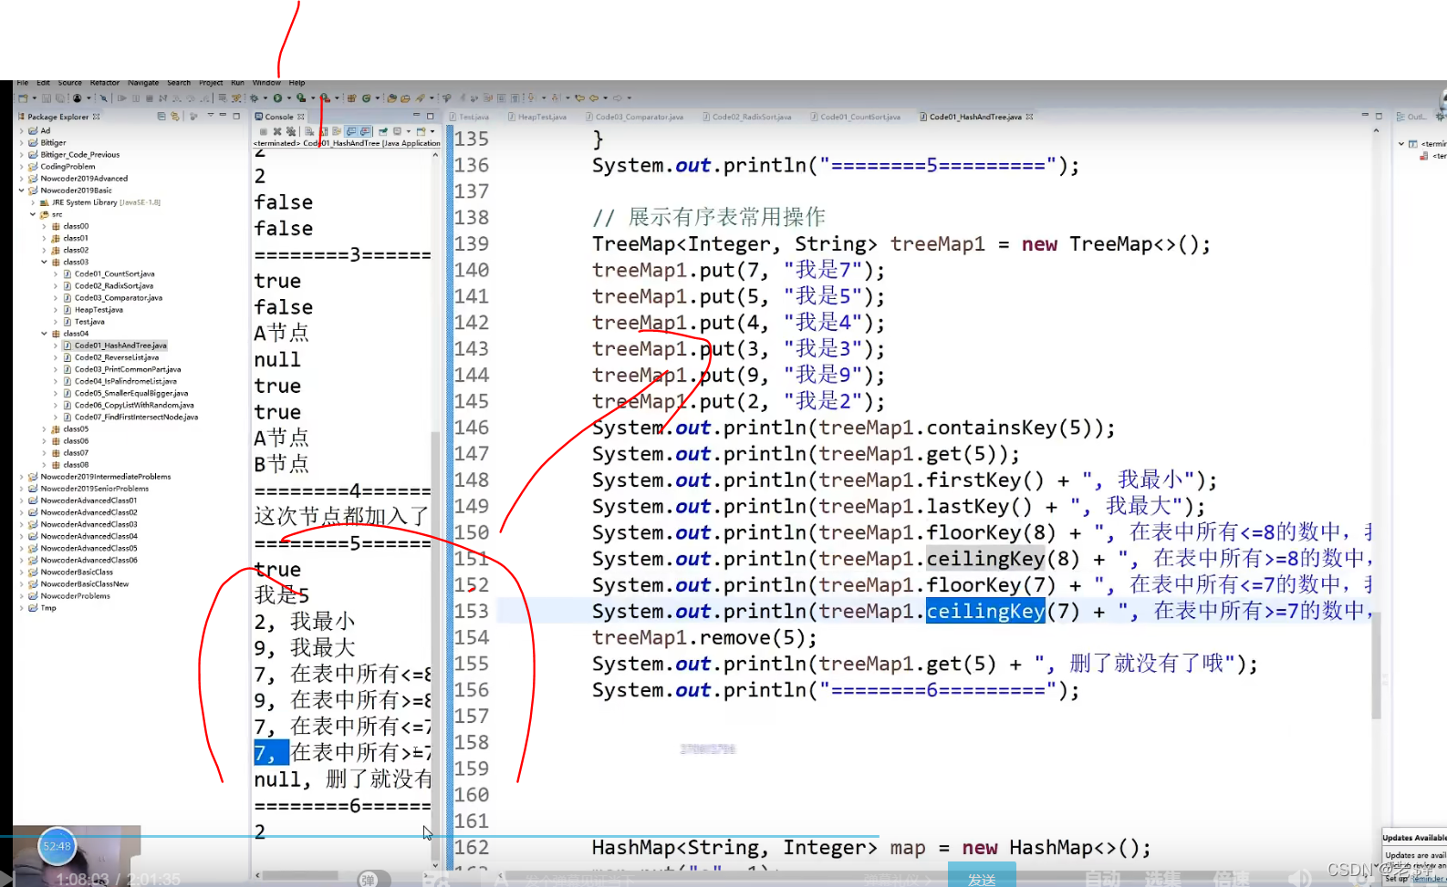Click the green Run button icon
This screenshot has height=887, width=1447.
[277, 98]
